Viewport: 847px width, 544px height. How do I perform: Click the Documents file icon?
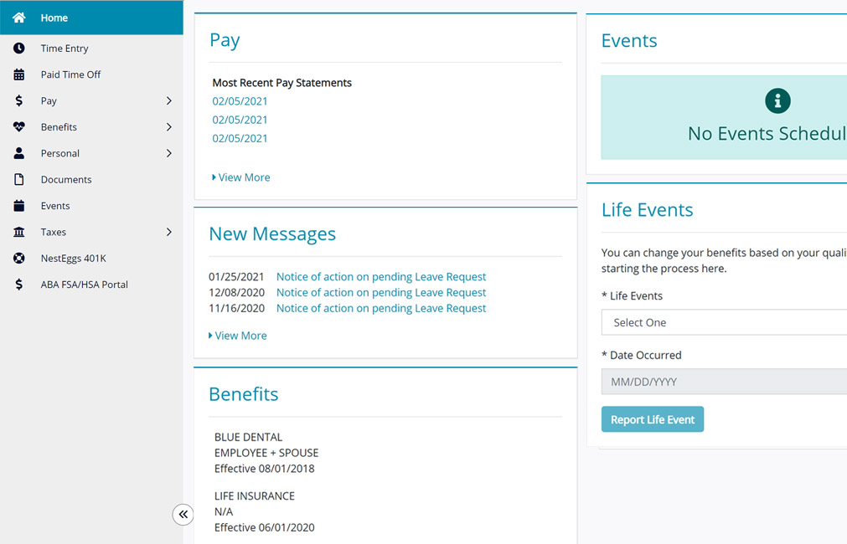coord(19,179)
